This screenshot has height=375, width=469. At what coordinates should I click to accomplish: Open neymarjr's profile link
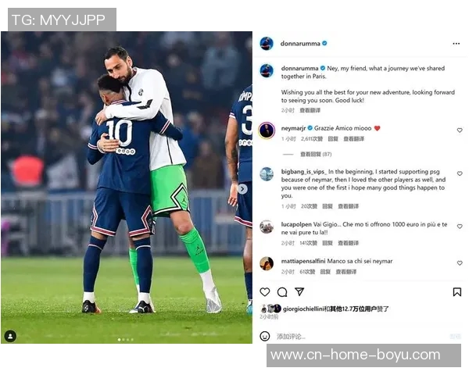coord(293,128)
